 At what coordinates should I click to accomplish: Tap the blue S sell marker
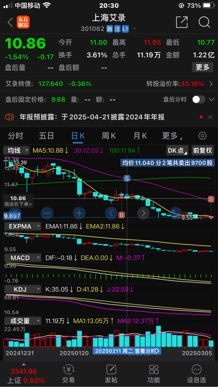pos(127,178)
